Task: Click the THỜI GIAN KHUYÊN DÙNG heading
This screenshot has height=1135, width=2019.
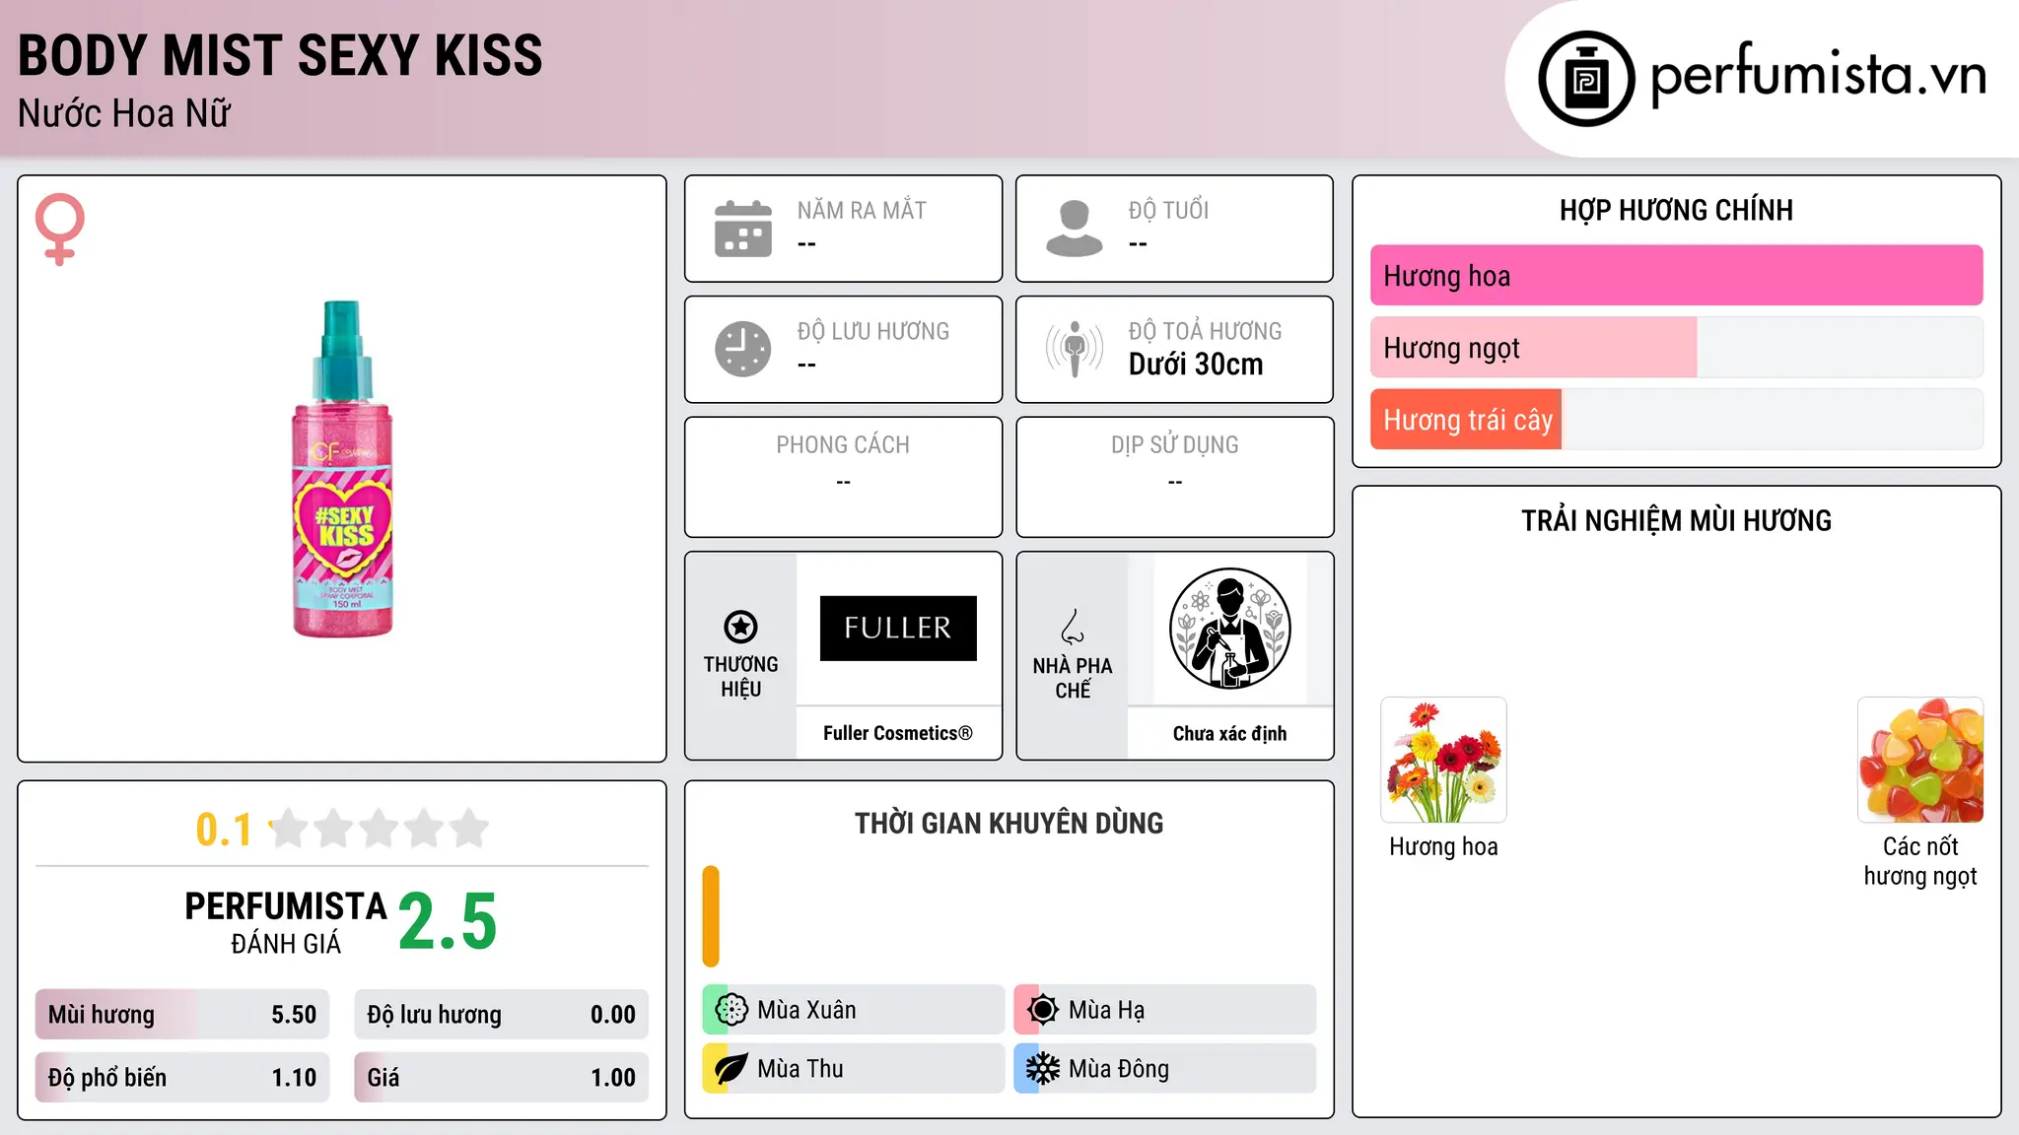Action: [1009, 823]
